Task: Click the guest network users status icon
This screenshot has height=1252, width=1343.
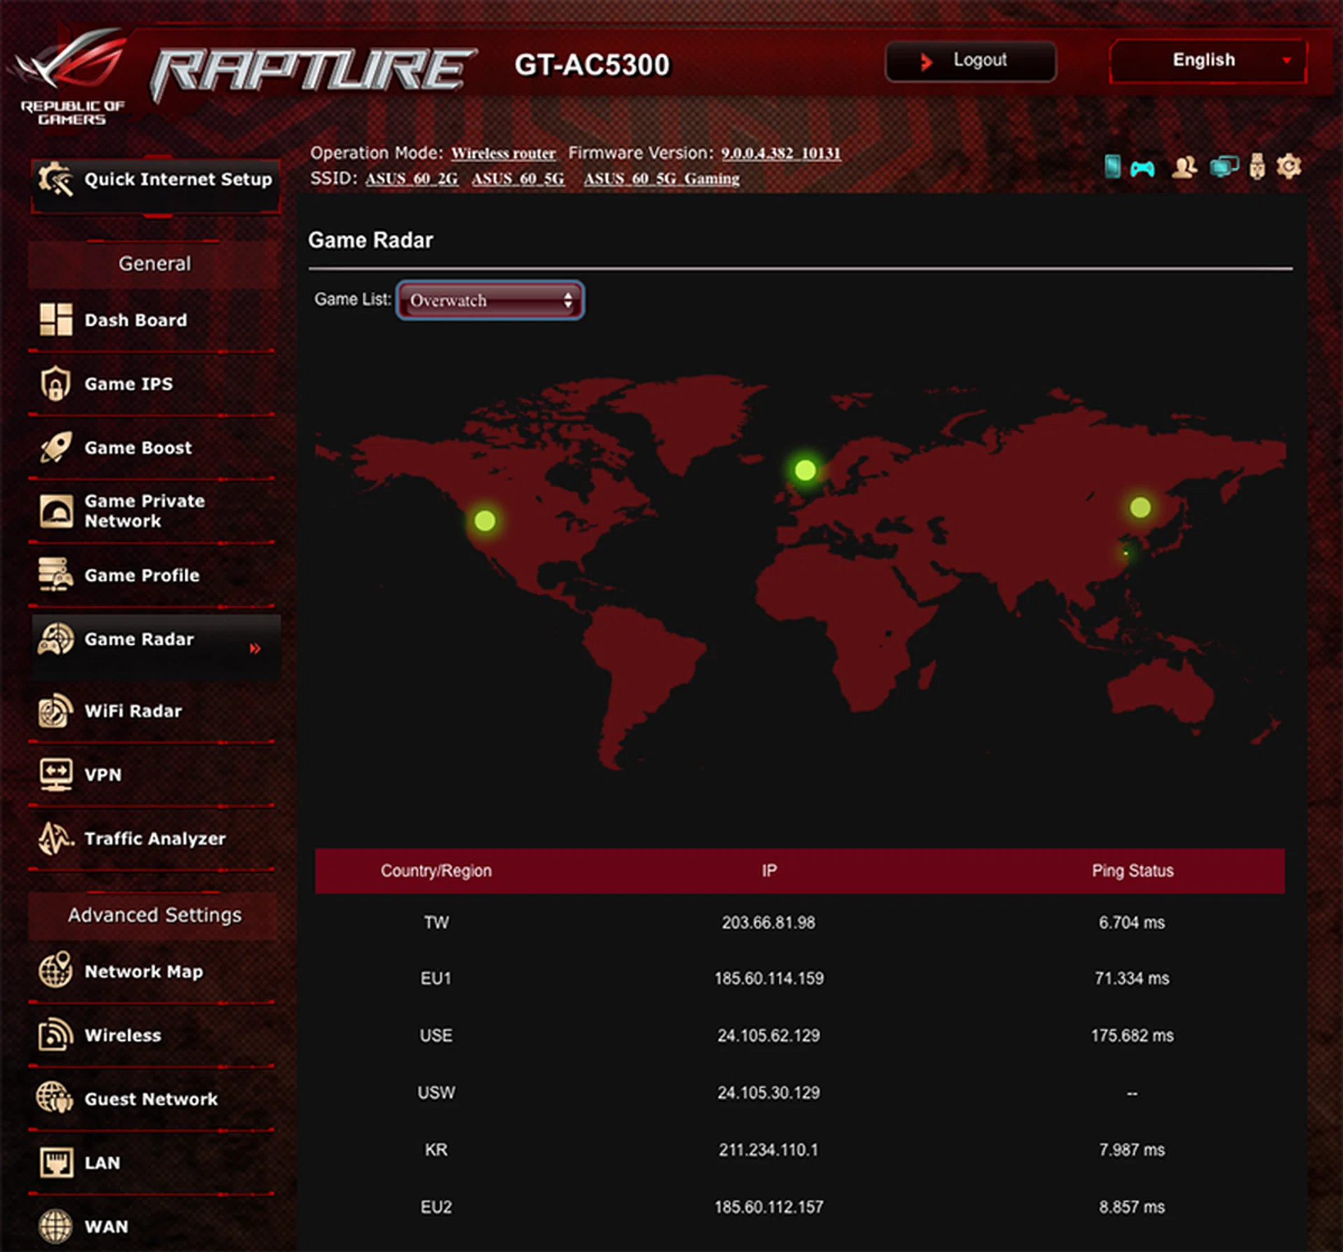Action: (1184, 166)
